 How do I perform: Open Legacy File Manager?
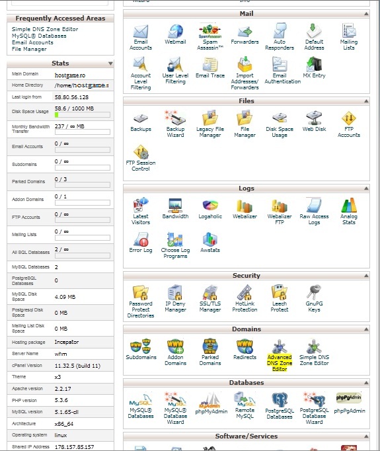(x=210, y=124)
